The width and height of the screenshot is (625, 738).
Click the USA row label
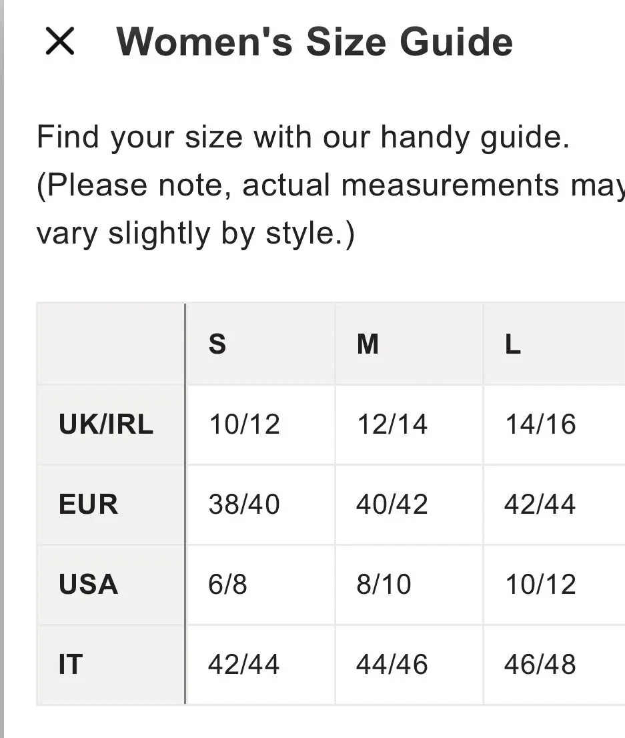click(88, 585)
